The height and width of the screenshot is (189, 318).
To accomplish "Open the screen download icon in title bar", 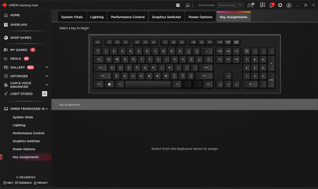I will click(262, 5).
